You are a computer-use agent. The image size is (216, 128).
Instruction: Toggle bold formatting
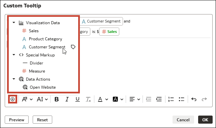(x=57, y=99)
